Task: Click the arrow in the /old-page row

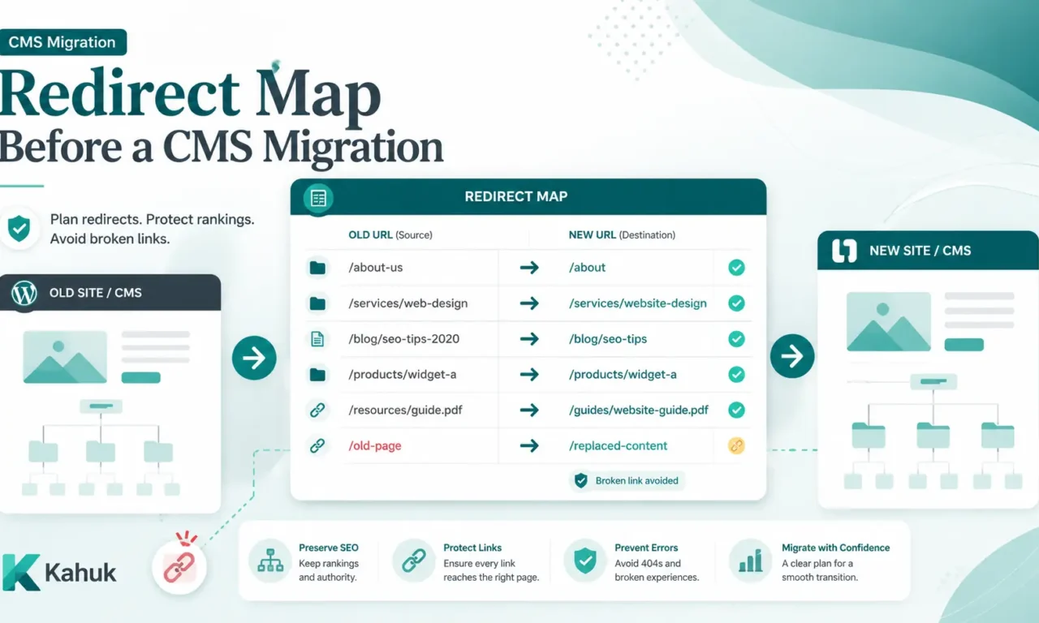Action: [x=529, y=446]
